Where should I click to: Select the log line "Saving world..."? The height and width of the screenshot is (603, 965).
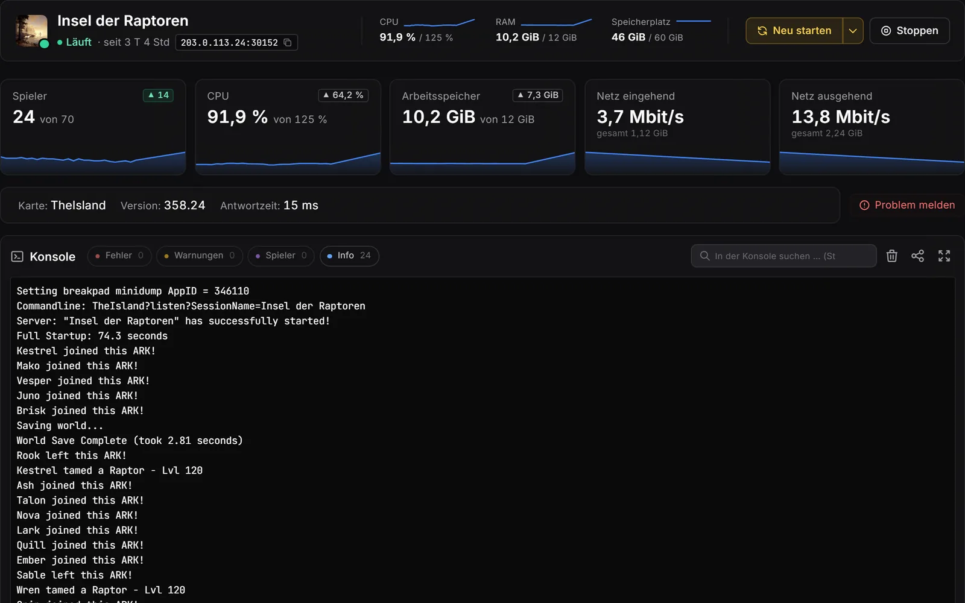(x=60, y=426)
